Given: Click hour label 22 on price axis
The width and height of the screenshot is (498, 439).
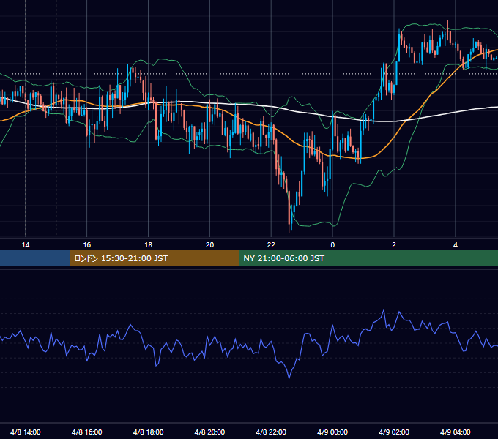Looking at the screenshot, I should tap(271, 245).
